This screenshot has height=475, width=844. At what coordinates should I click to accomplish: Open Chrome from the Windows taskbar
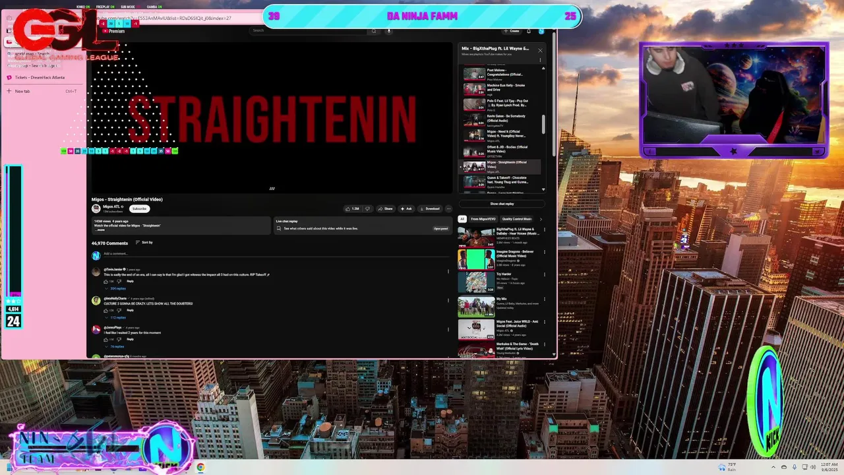pyautogui.click(x=200, y=467)
